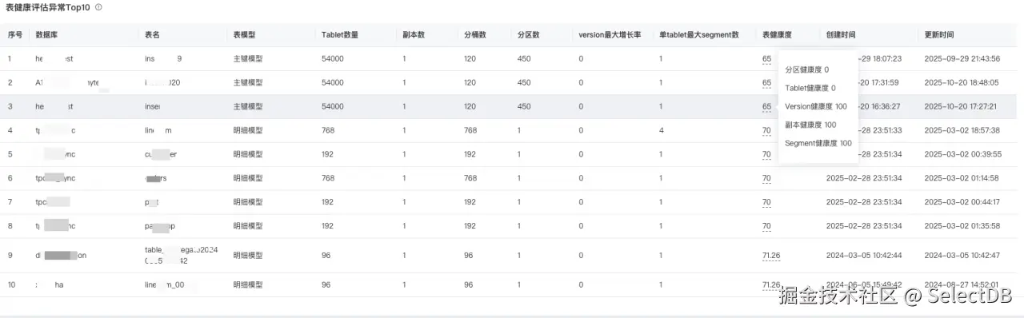Click update time 2025-10-20 18:48:05

(x=962, y=83)
